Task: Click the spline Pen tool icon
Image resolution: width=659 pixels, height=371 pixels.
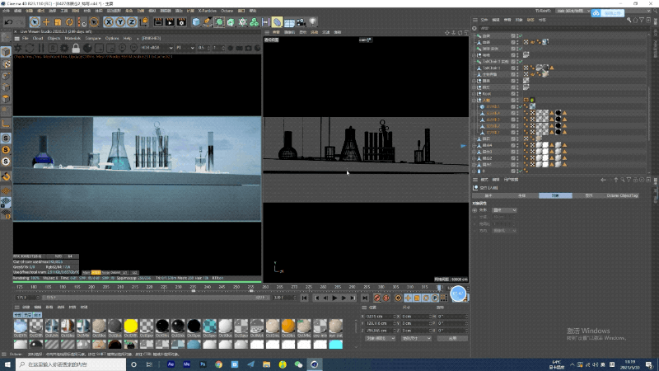Action: (x=208, y=22)
